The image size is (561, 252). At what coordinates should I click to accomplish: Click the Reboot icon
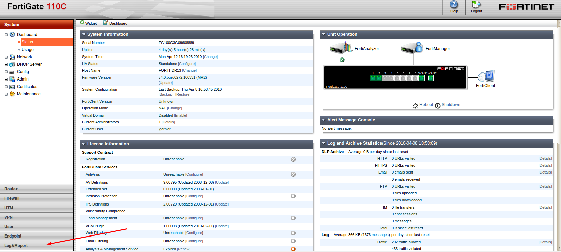415,105
